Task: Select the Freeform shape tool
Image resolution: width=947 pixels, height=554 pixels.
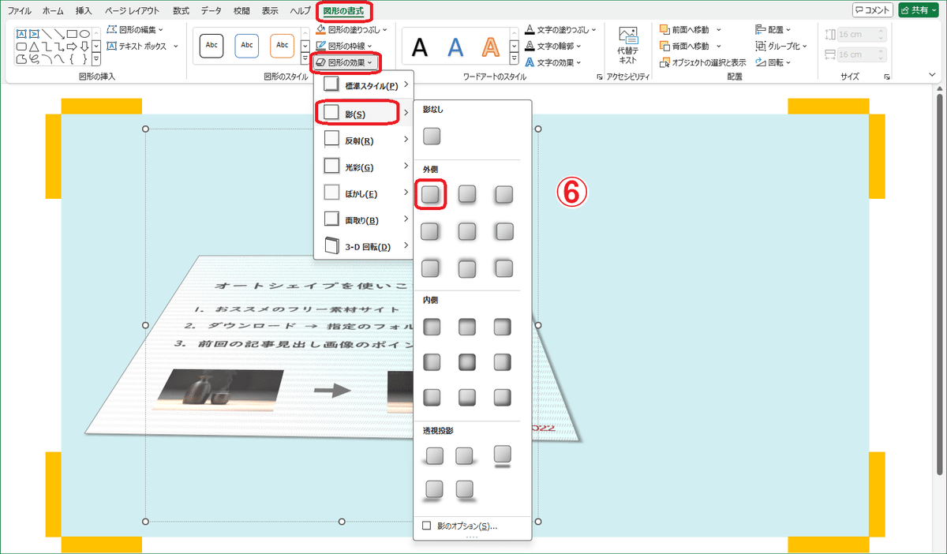Action: pos(21,59)
